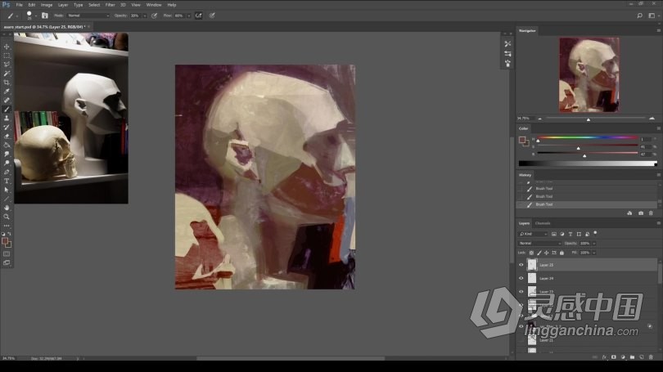The height and width of the screenshot is (372, 663).
Task: Select the Smudge tool
Action: (x=7, y=155)
